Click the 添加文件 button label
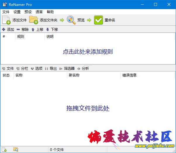Viewport: 176px width, 153px height. pyautogui.click(x=20, y=20)
